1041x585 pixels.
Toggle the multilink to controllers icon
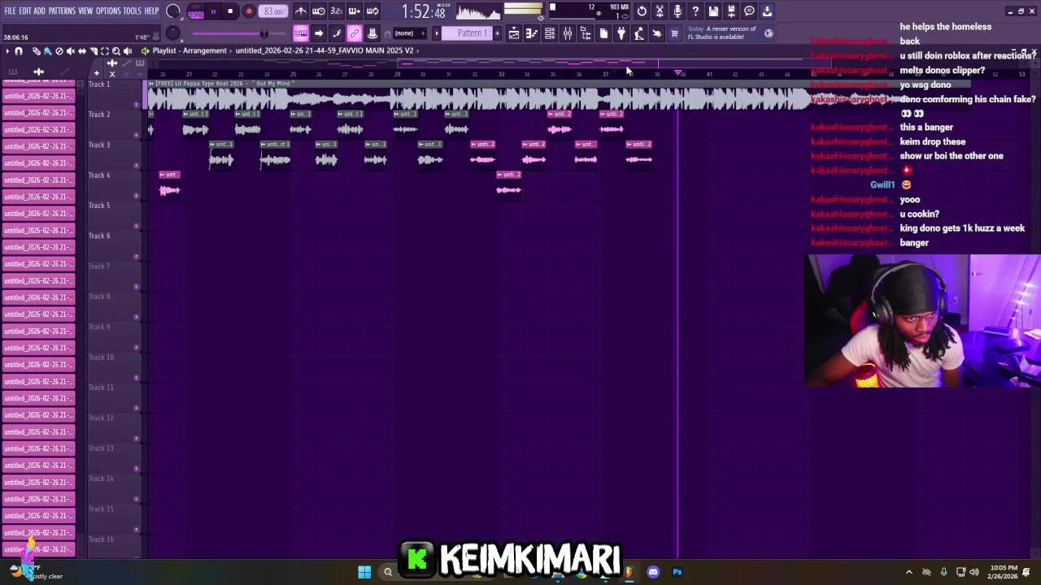point(354,33)
